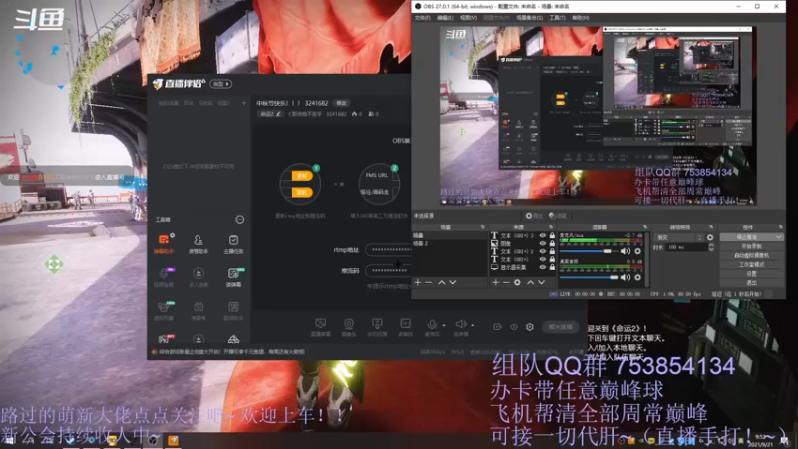The image size is (798, 449).
Task: Click the 多媒体 media source icon
Action: (406, 323)
